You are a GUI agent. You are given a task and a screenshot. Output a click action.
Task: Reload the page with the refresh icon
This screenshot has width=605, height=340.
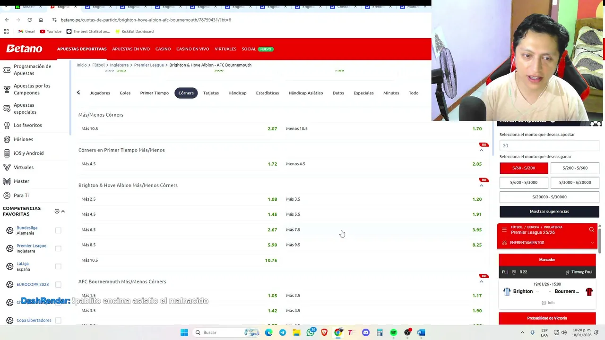29,20
